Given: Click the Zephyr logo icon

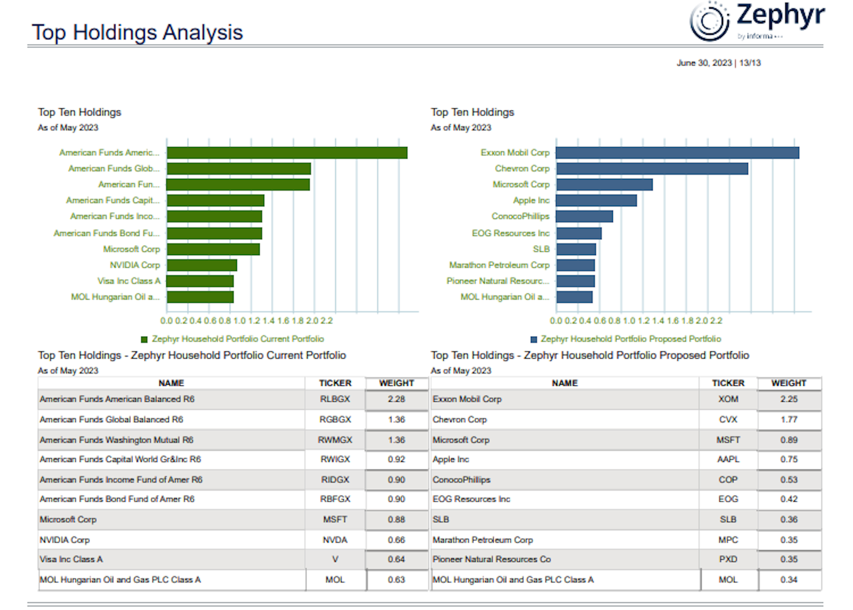Looking at the screenshot, I should pyautogui.click(x=709, y=21).
